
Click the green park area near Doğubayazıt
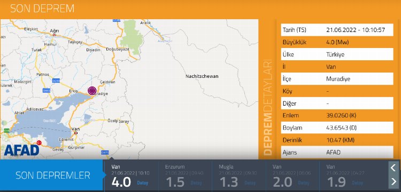coord(132,37)
